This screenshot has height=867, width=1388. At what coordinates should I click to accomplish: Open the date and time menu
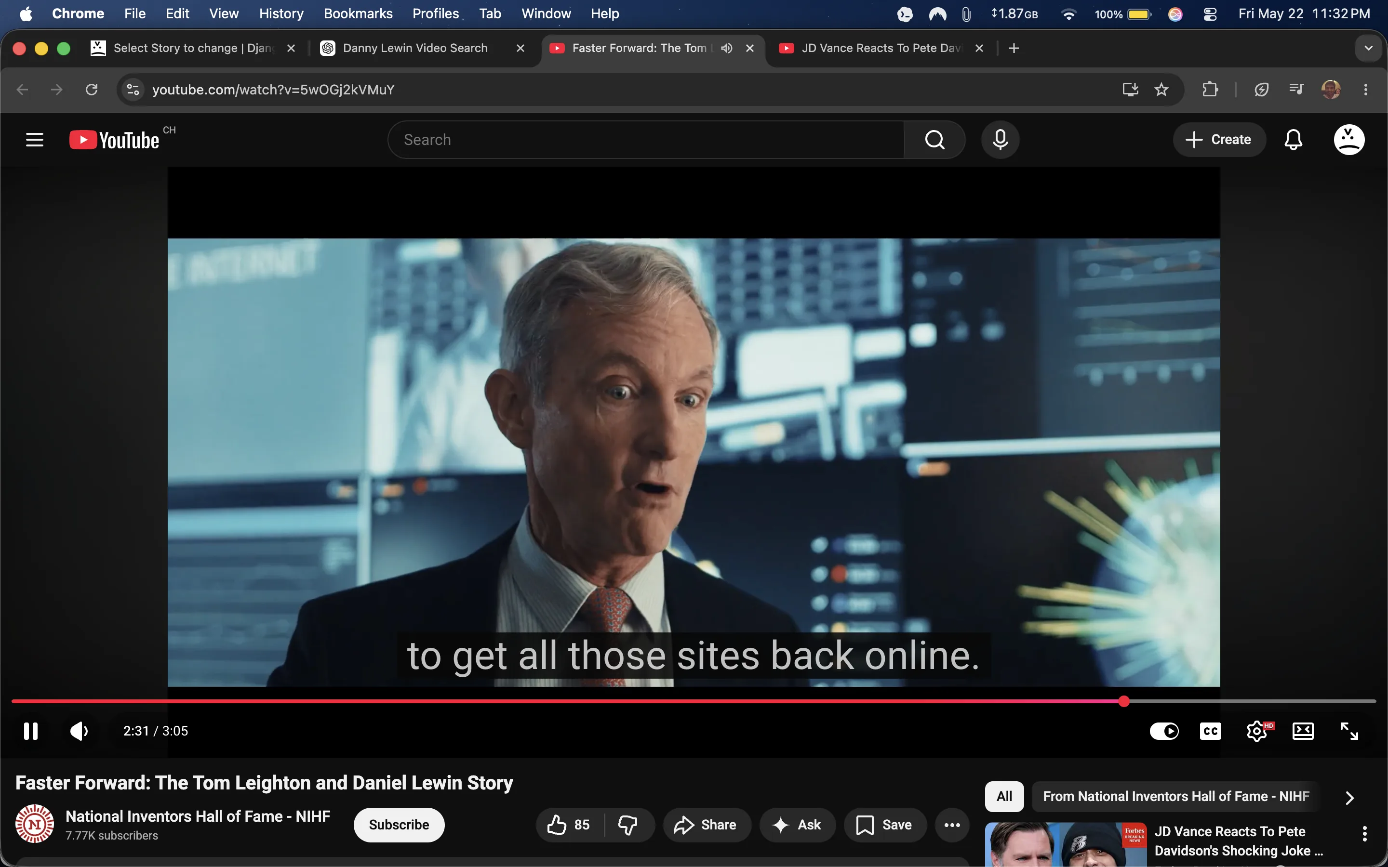(1304, 14)
